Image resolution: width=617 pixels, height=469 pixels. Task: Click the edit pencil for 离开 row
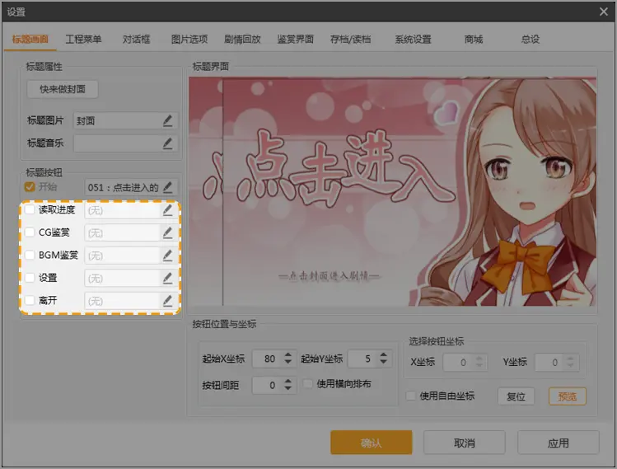pos(167,301)
